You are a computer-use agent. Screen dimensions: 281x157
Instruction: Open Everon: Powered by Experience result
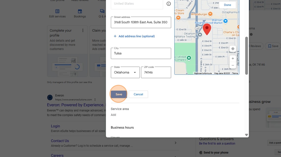76,105
